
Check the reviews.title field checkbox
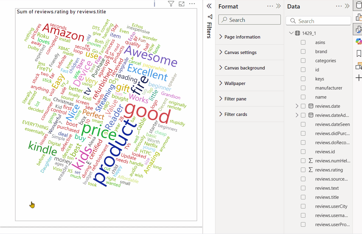point(303,197)
